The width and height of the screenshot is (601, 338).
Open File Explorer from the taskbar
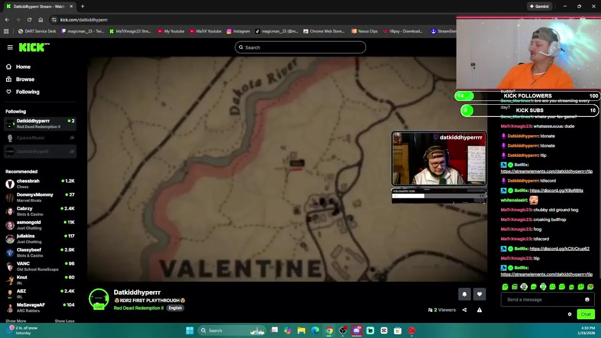[x=301, y=330]
